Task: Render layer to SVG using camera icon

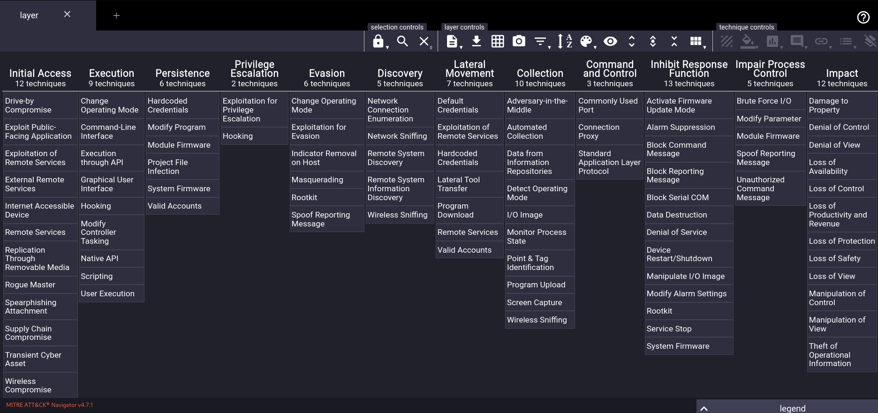Action: (519, 41)
